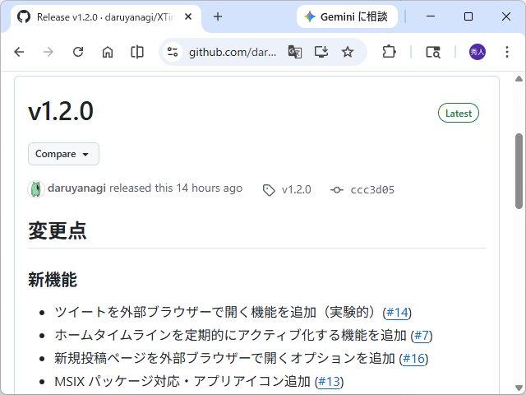Go forward with the browser arrow
526x395 pixels.
(x=48, y=52)
